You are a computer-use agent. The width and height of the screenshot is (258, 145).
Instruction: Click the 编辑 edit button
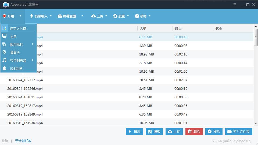(x=154, y=132)
